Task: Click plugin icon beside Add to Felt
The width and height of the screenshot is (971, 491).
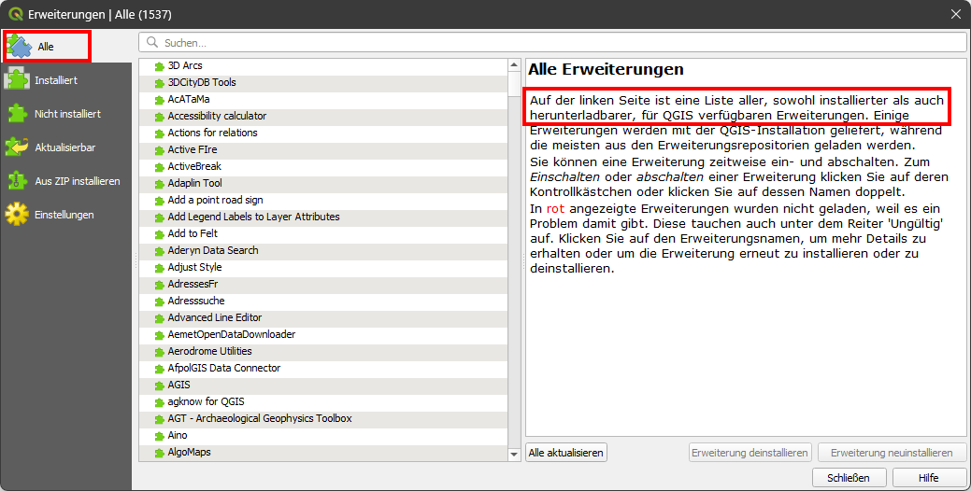Action: (x=159, y=233)
